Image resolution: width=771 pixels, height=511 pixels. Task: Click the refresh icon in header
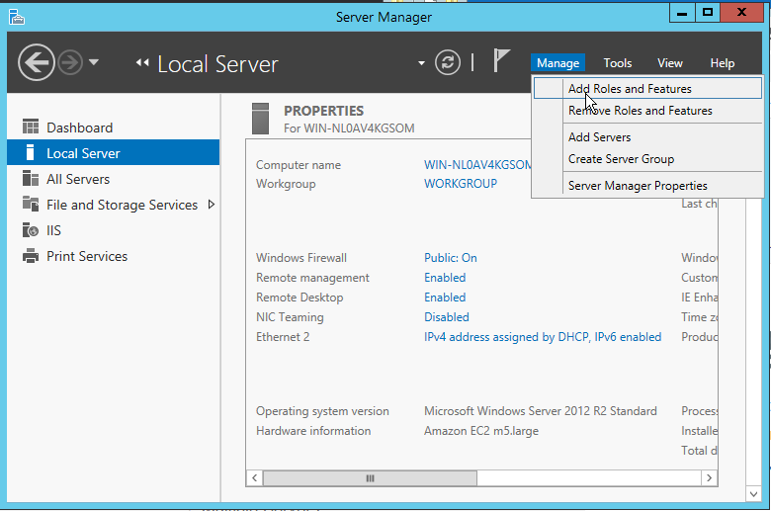[x=448, y=62]
